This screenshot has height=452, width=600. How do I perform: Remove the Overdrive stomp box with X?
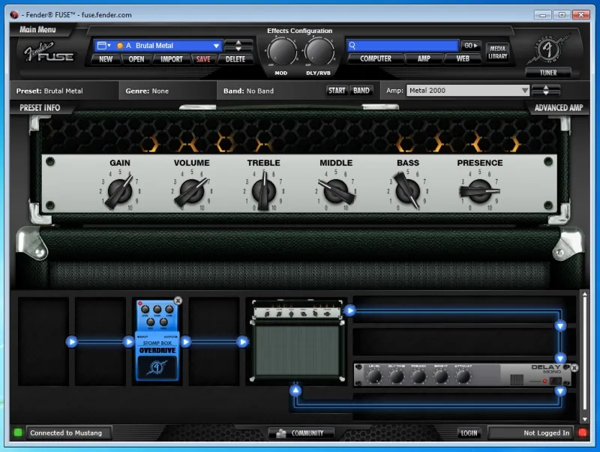[178, 301]
